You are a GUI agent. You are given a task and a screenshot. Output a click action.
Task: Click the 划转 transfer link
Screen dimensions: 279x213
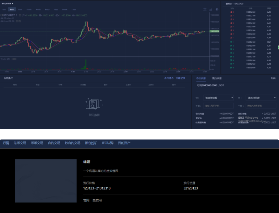point(273,78)
